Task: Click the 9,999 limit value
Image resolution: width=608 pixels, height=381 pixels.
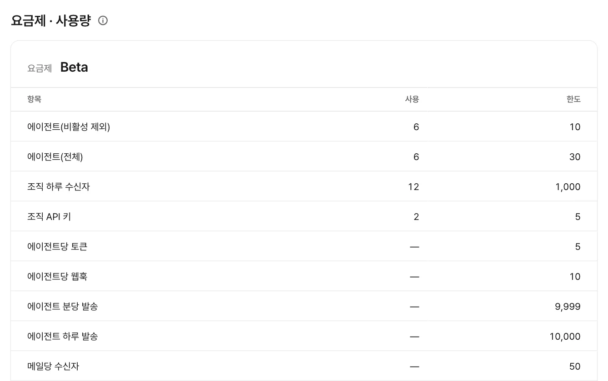Action: point(568,307)
